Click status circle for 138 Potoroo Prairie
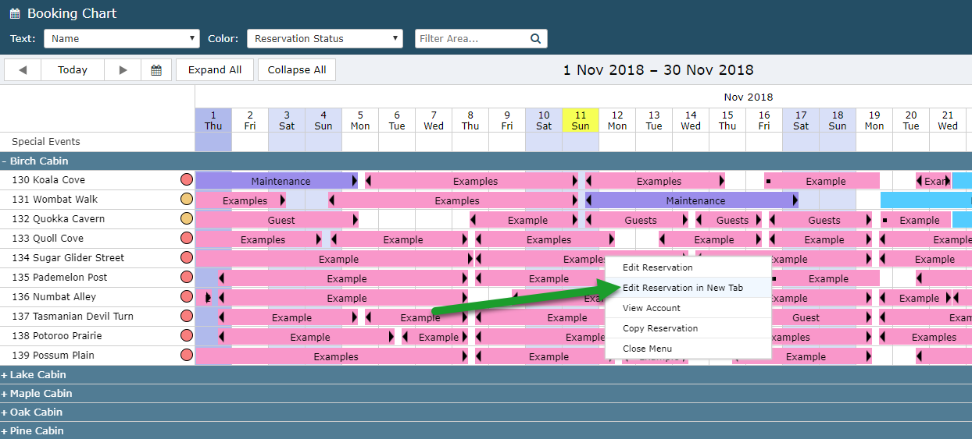 point(187,336)
